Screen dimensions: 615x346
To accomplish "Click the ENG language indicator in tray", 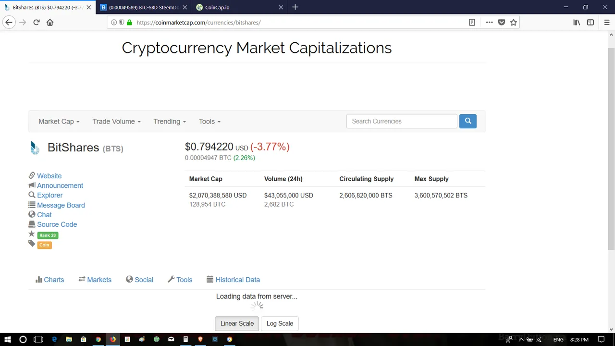I will tap(558, 340).
